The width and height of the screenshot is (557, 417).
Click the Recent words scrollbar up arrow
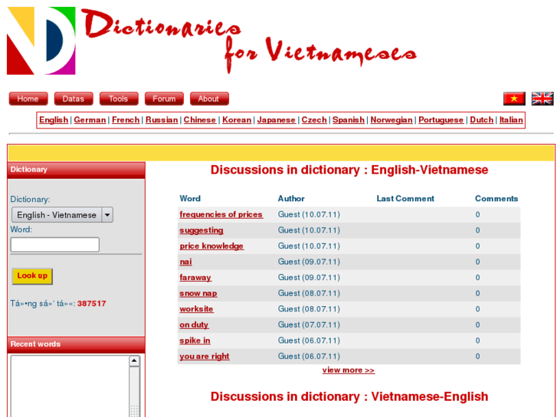134,361
